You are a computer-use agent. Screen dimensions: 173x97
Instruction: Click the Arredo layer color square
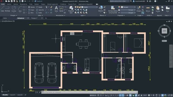[82, 7]
